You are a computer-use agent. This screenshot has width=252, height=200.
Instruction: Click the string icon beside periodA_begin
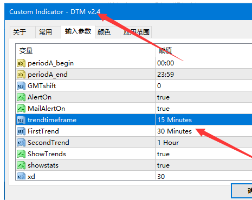coord(21,63)
